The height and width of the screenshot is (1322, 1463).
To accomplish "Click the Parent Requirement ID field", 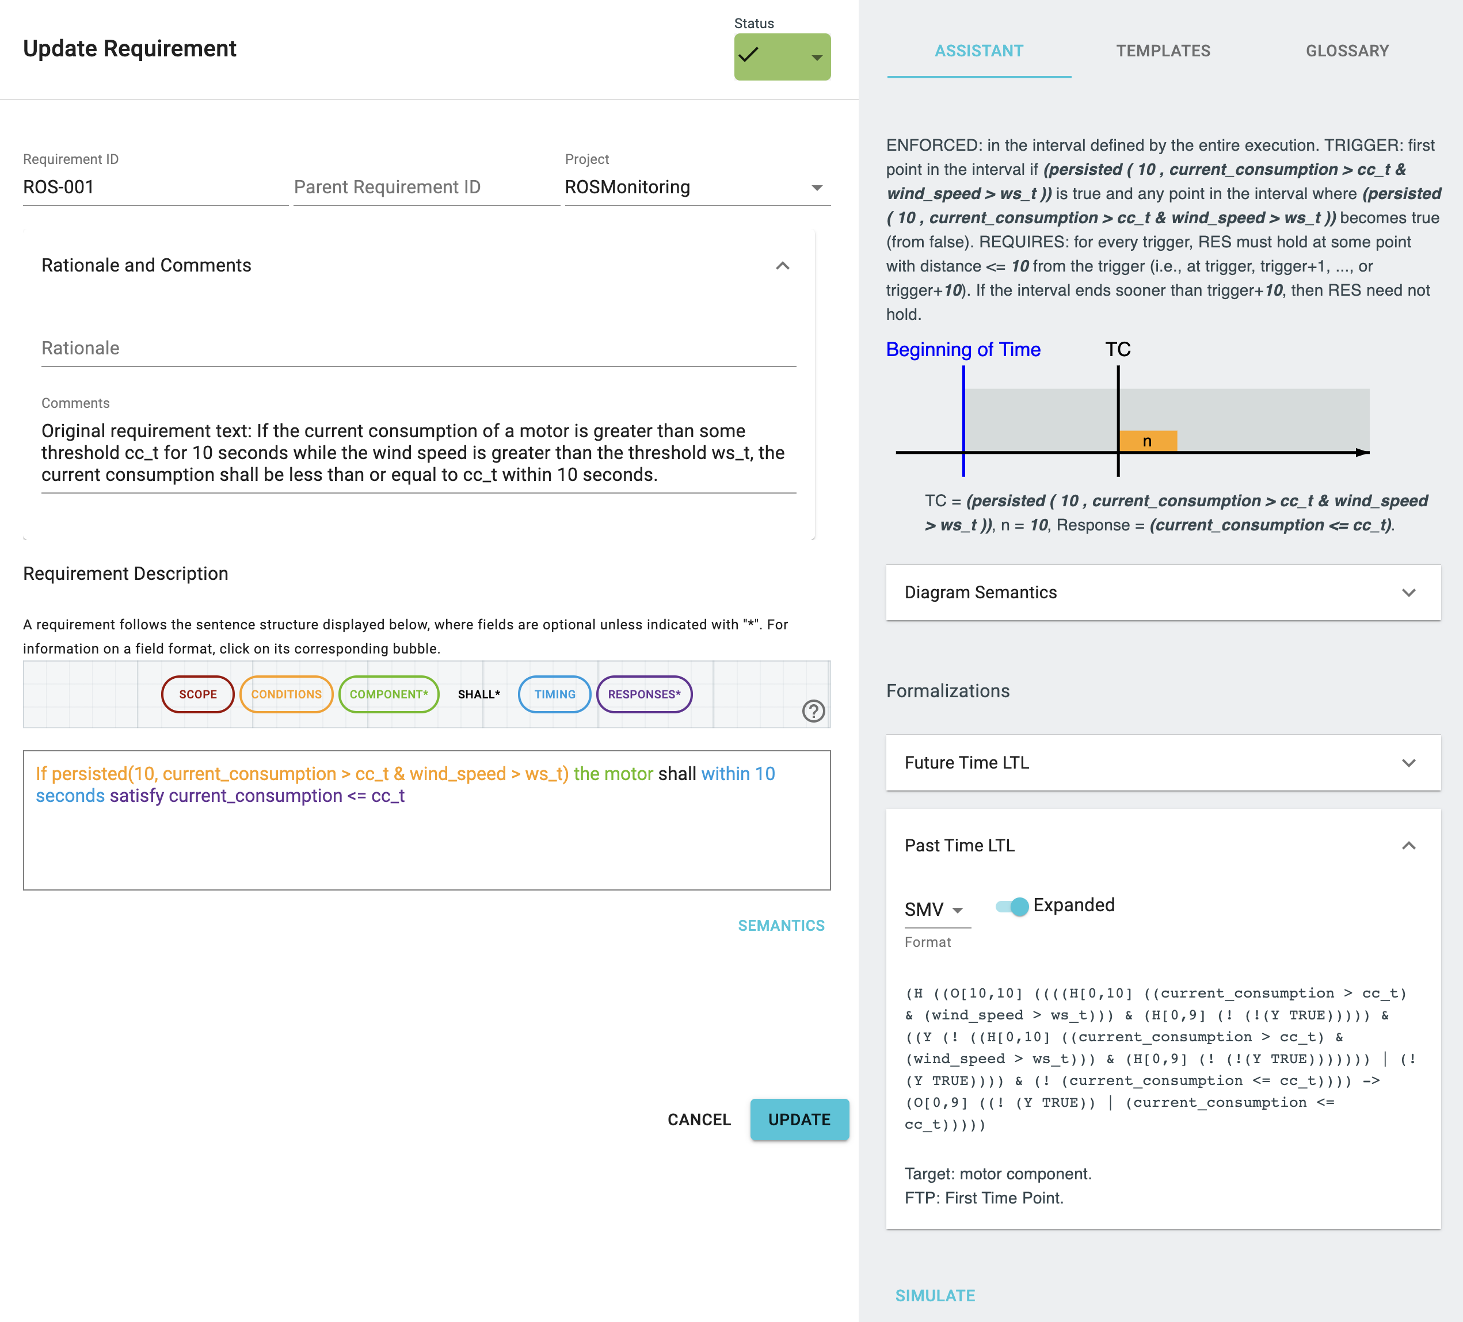I will 426,187.
